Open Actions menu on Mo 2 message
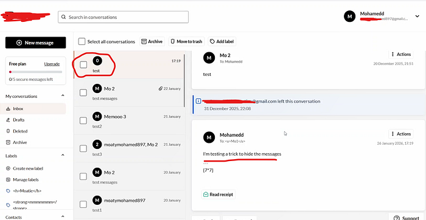The width and height of the screenshot is (426, 220). click(401, 54)
